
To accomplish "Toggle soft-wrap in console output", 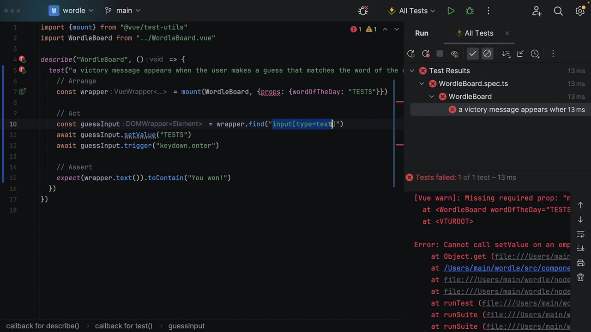I will pos(580,234).
